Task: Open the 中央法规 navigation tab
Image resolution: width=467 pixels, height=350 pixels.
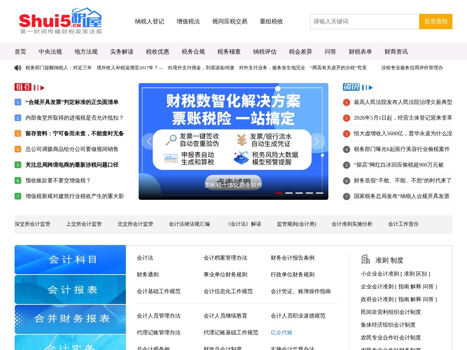Action: point(50,52)
